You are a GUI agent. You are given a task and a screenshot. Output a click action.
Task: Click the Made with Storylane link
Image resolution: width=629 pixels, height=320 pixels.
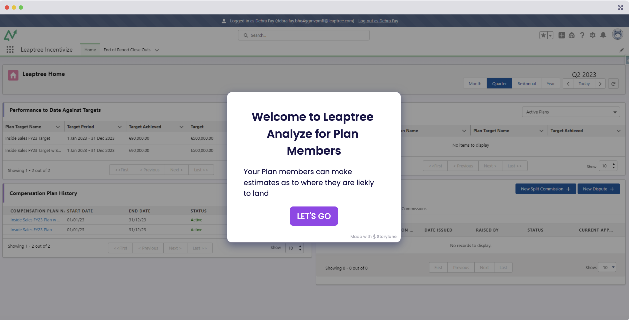tap(373, 237)
